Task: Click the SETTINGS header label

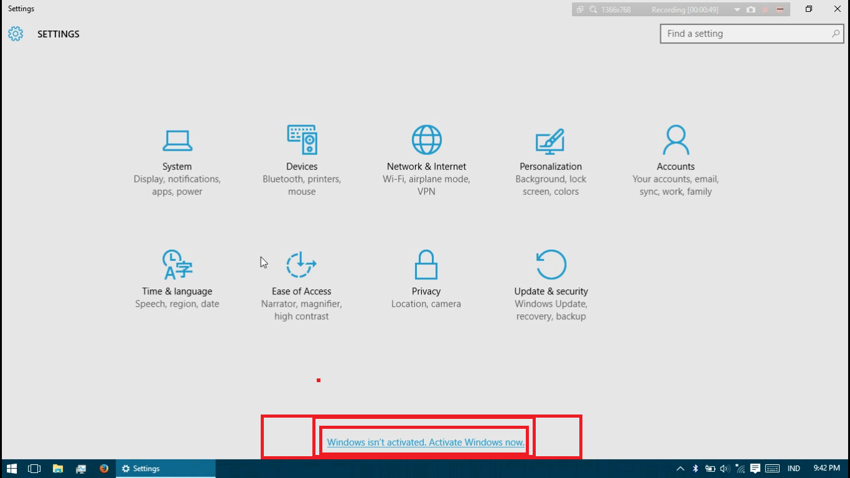Action: coord(58,34)
